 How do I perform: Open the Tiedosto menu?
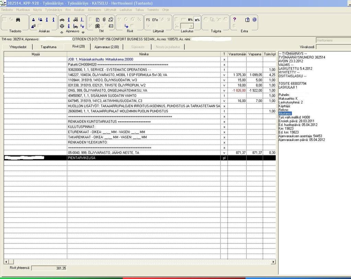[x=7, y=10]
